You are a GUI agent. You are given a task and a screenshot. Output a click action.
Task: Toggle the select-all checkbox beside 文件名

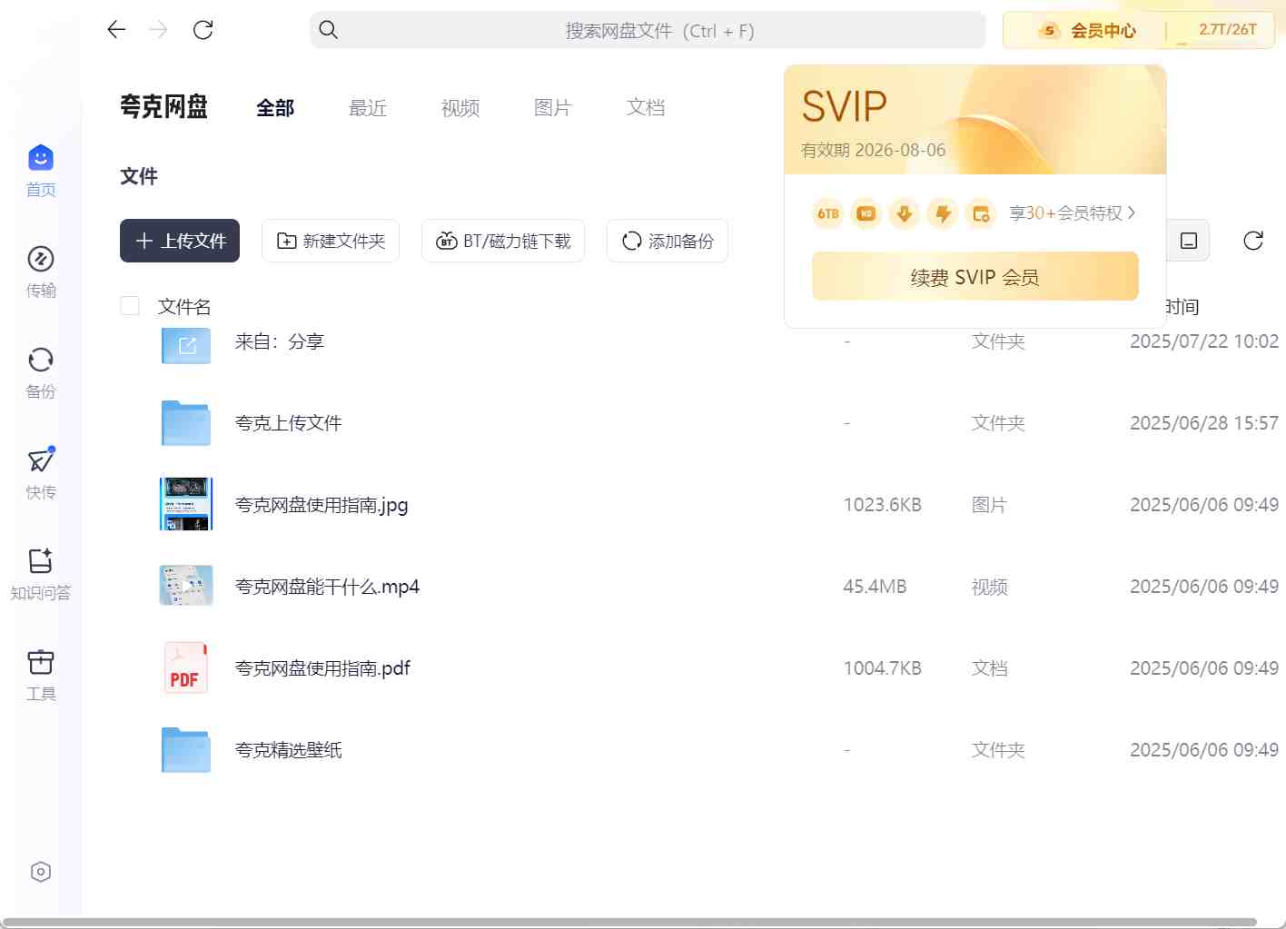(130, 306)
